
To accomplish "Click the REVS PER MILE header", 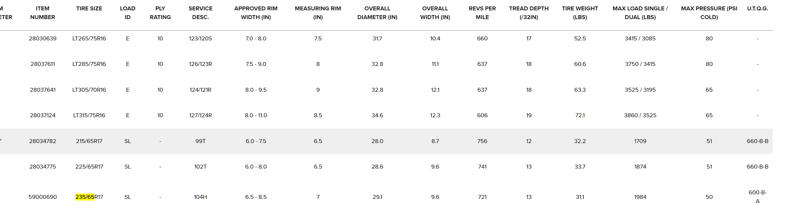I will point(482,13).
